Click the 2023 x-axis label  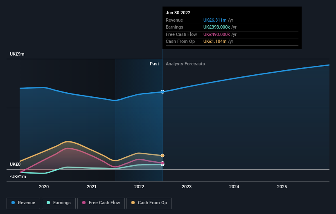(x=187, y=187)
